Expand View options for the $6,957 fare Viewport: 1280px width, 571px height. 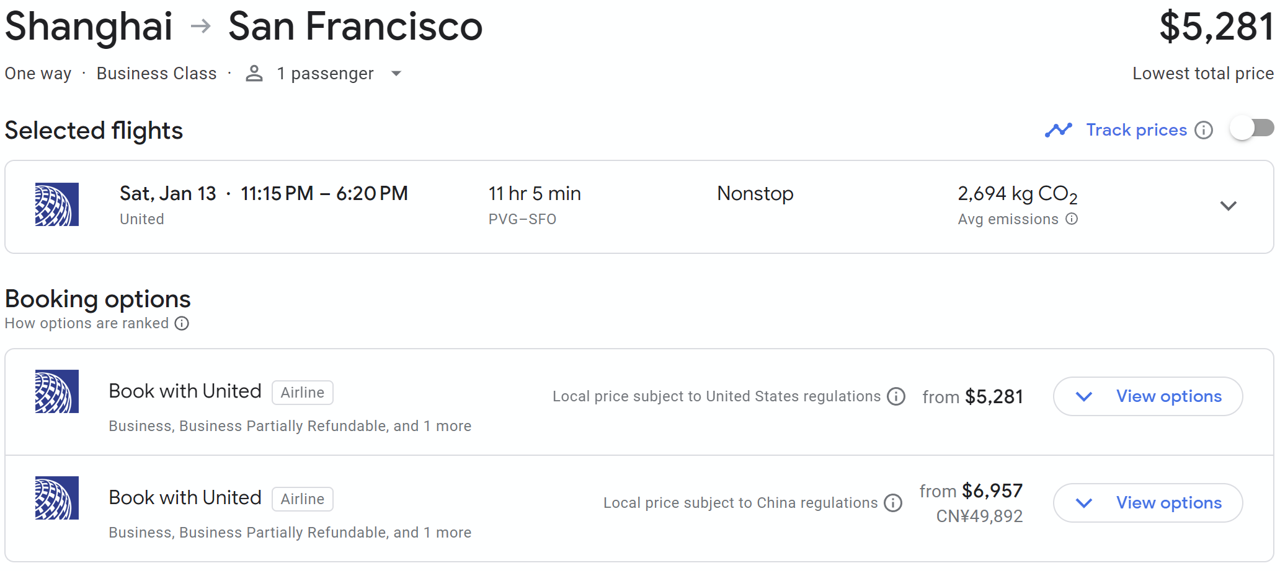pos(1148,503)
